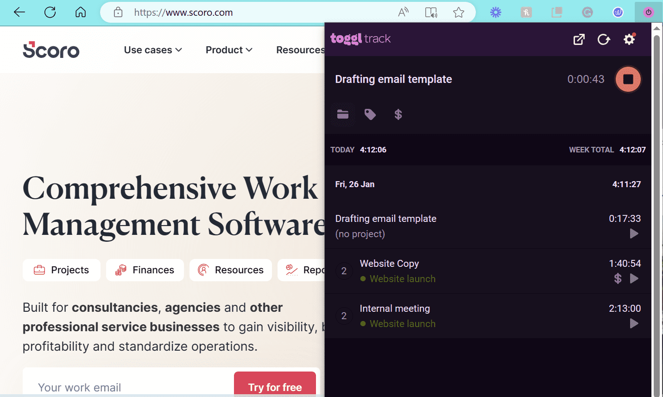The image size is (663, 397).
Task: Click the Fri, 26 Jan date header
Action: coord(355,184)
